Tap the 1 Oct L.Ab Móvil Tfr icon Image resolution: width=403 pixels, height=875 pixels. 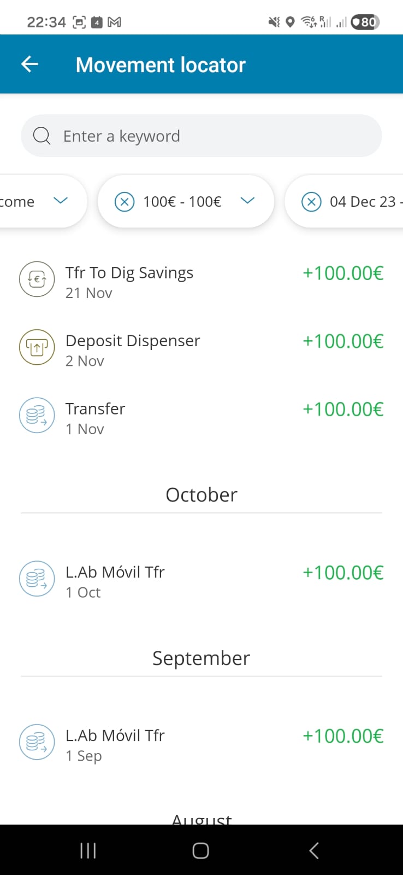[x=37, y=579]
